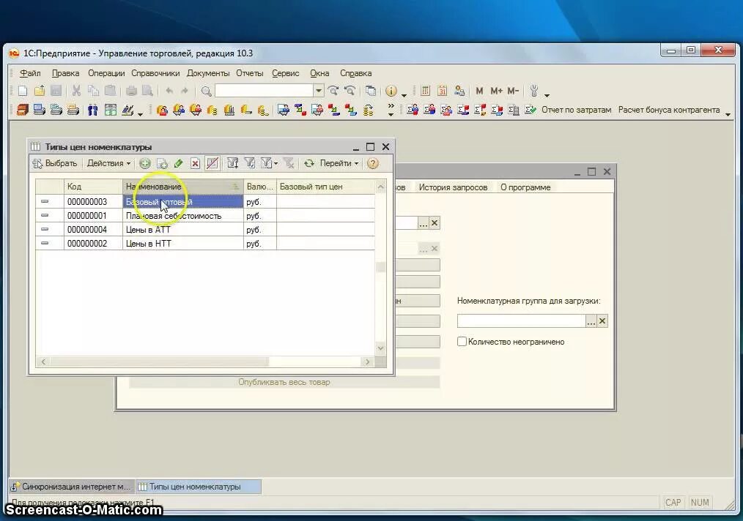Screen dimensions: 743x521
Task: Expand hidden toolbar buttons chevron
Action: (x=391, y=110)
